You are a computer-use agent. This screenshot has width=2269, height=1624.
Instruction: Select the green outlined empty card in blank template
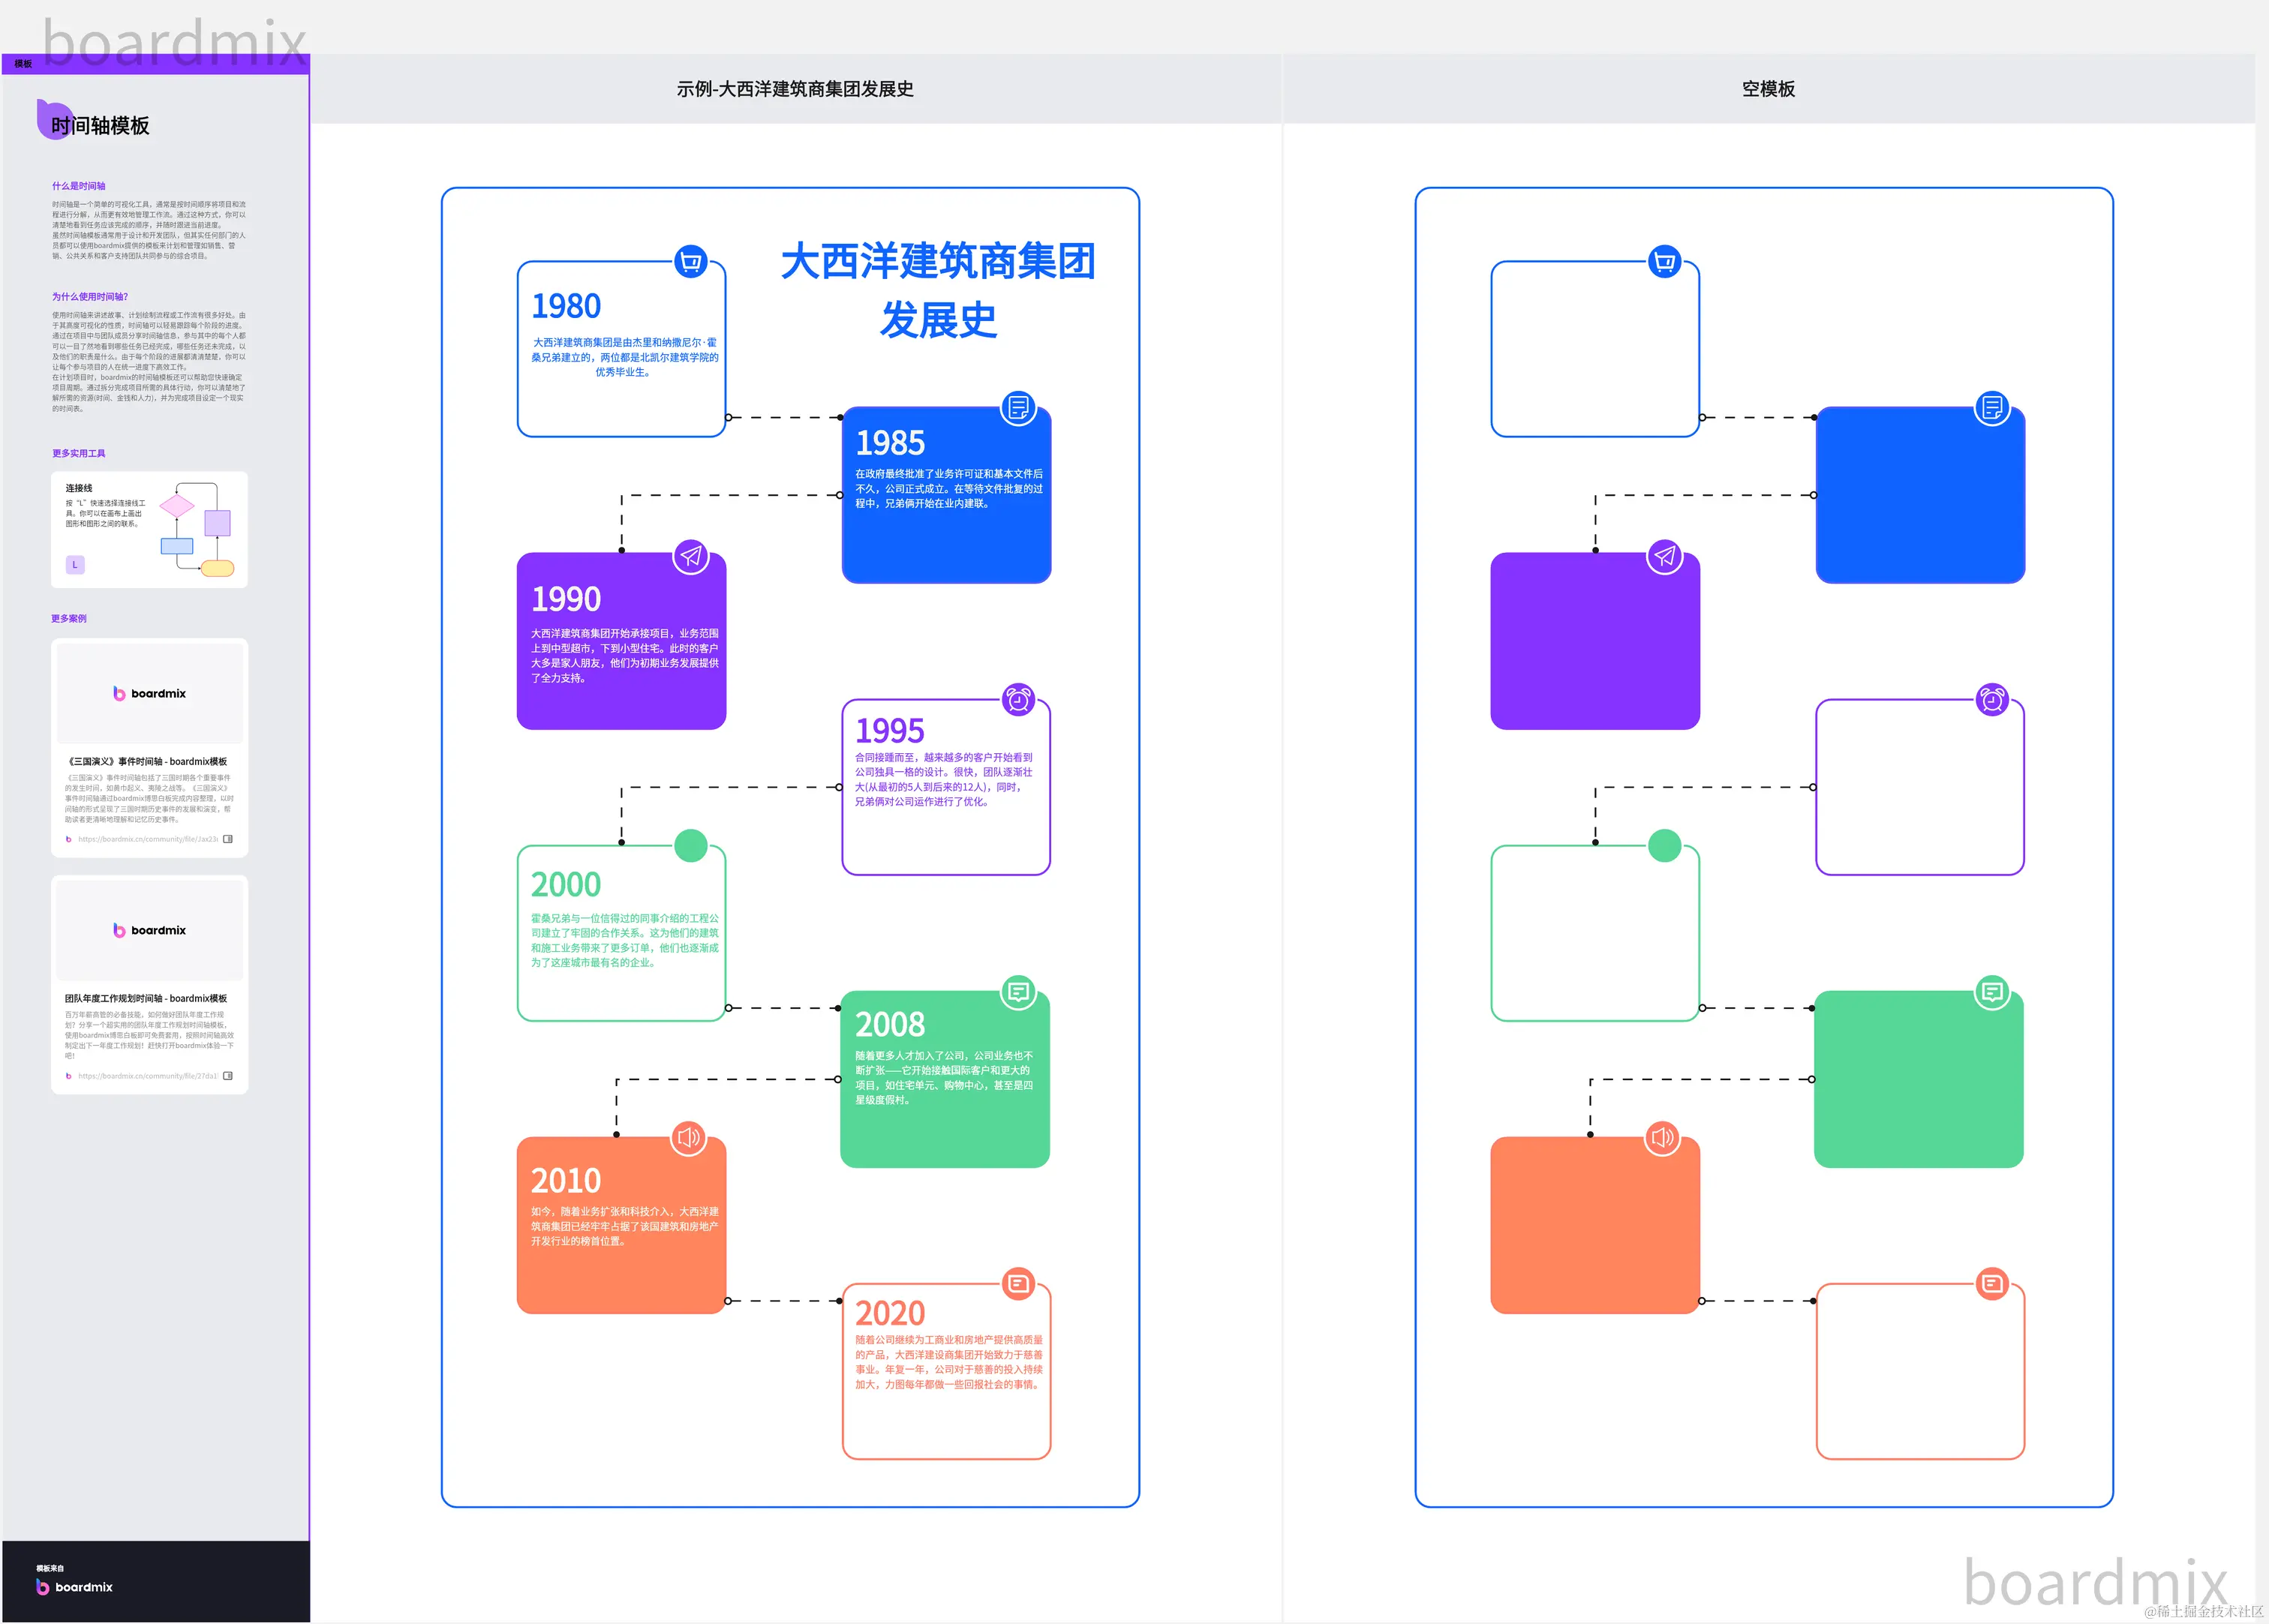point(1595,933)
